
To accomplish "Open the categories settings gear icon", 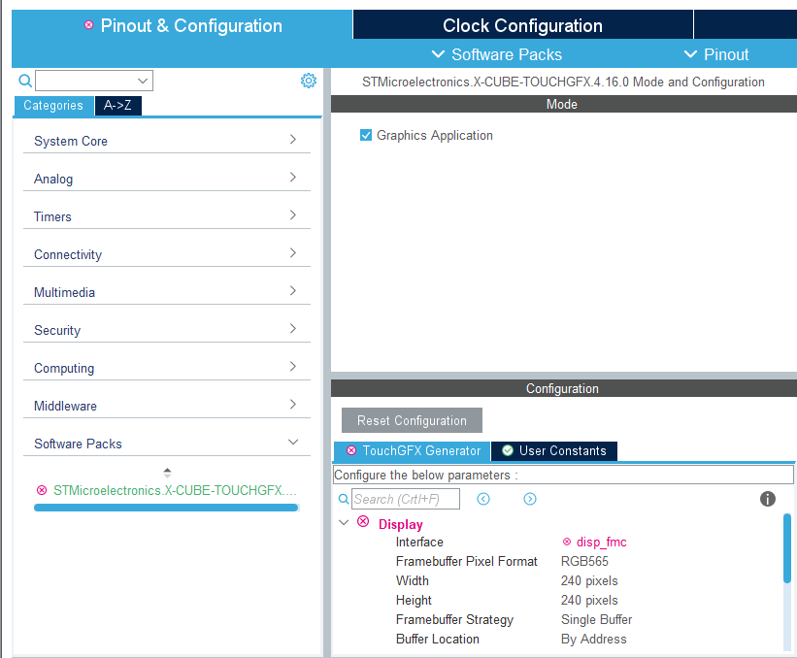I will click(x=309, y=81).
